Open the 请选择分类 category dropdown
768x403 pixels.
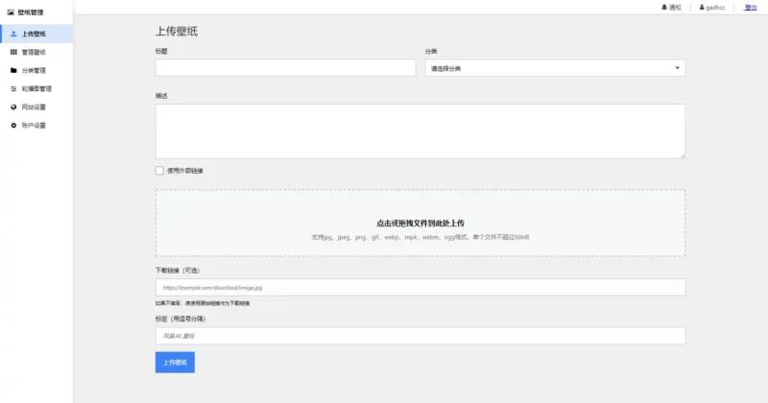[x=554, y=68]
